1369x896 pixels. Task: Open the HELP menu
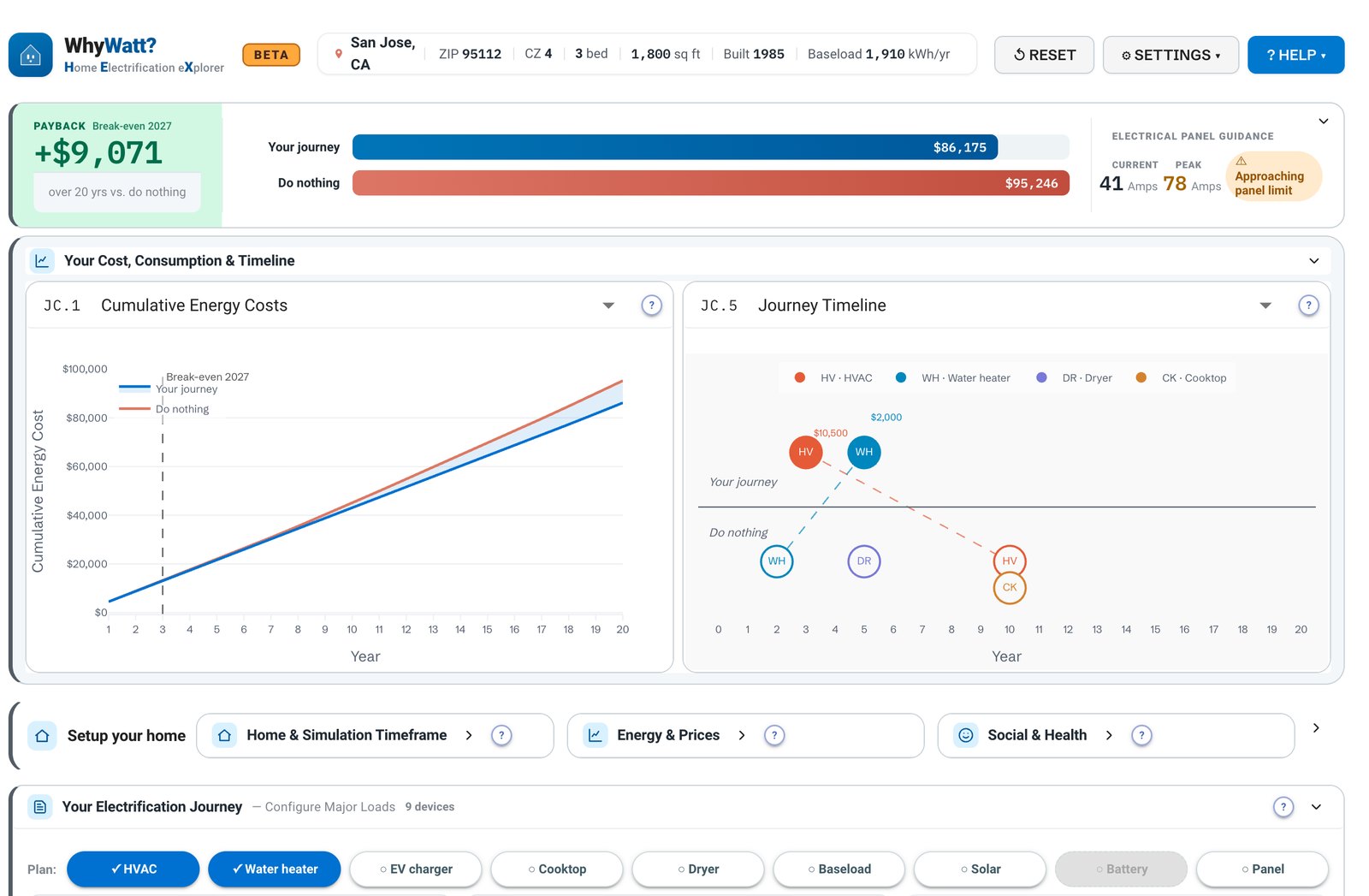1296,55
